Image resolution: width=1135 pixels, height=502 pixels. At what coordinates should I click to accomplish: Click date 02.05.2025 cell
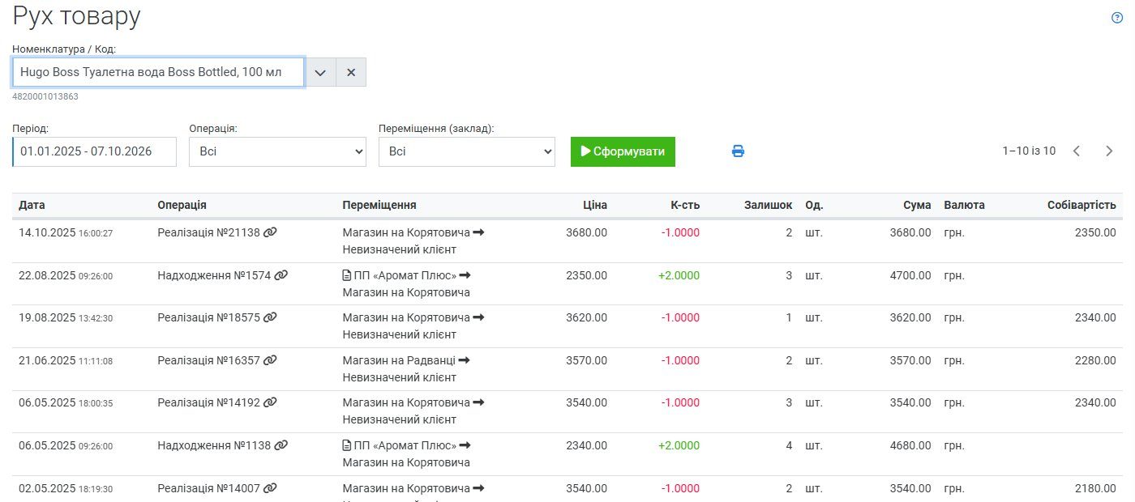pos(66,488)
